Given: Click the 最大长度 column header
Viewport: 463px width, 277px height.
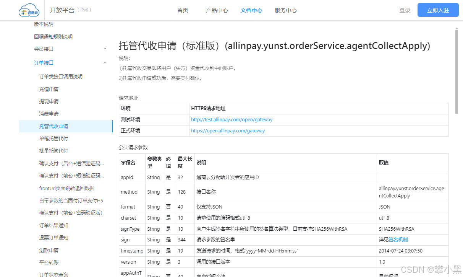Looking at the screenshot, I should click(x=185, y=163).
